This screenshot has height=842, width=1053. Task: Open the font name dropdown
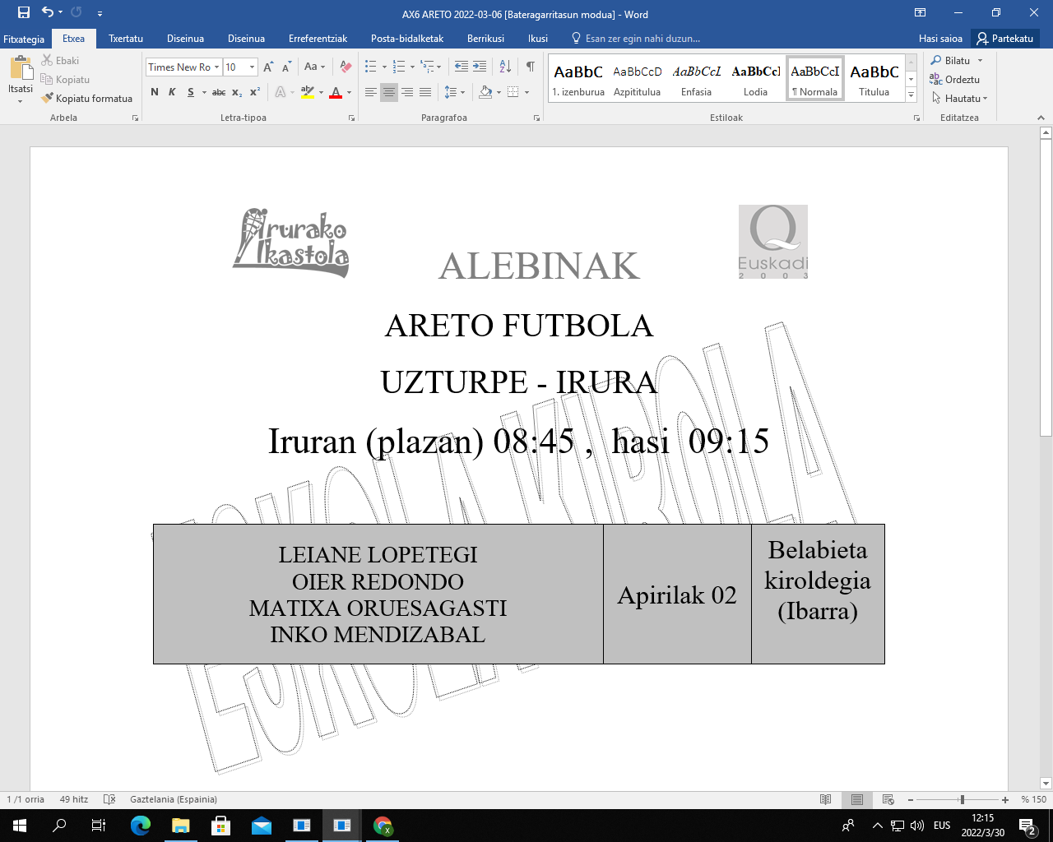point(216,67)
